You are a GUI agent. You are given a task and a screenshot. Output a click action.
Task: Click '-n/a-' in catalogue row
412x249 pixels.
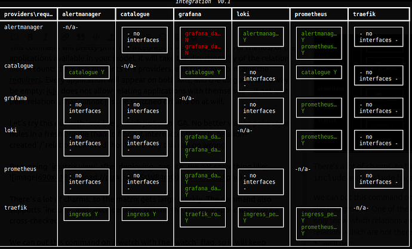coord(128,66)
